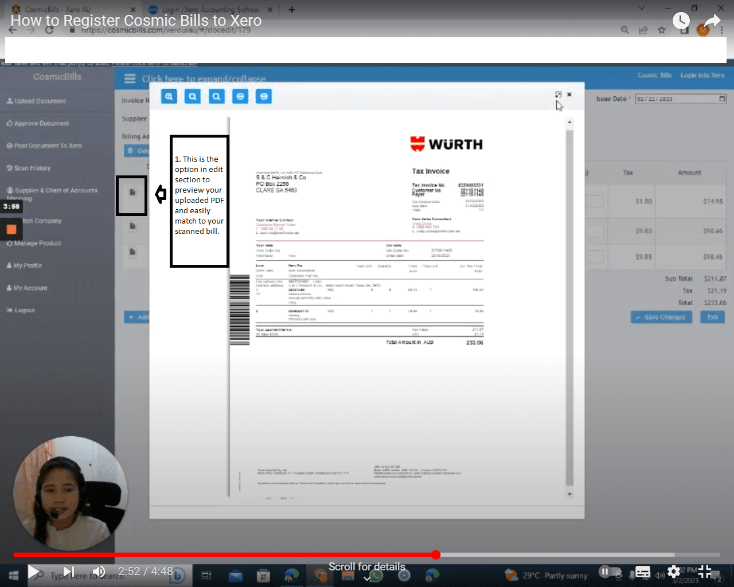Open Supplier & Chart of Accounts Mapping
This screenshot has width=734, height=587.
(x=52, y=194)
